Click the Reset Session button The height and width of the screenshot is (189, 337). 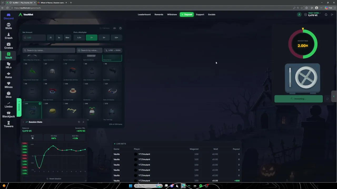tap(54, 179)
